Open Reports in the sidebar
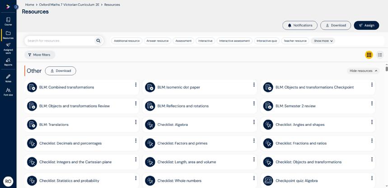 pyautogui.click(x=8, y=62)
